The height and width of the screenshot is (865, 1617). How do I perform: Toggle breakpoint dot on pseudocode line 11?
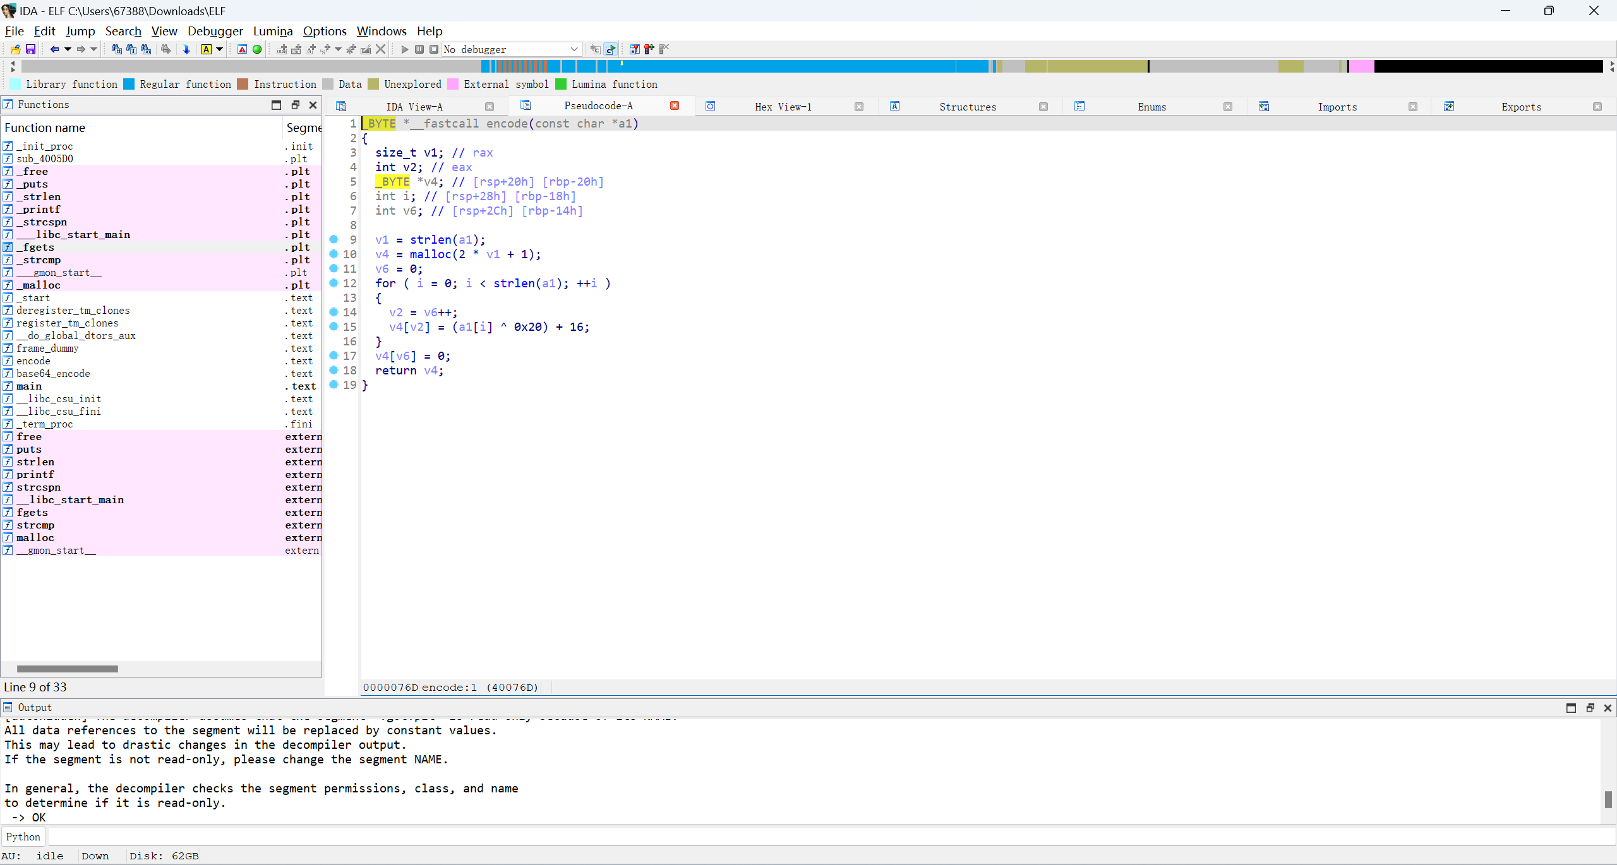(334, 268)
